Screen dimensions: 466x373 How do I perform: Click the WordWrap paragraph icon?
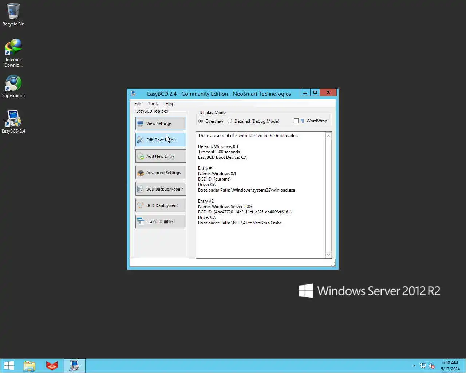pyautogui.click(x=303, y=121)
